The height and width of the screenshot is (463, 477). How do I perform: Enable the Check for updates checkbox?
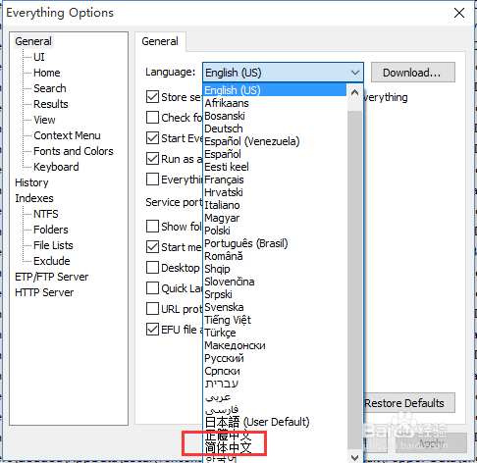click(x=152, y=118)
